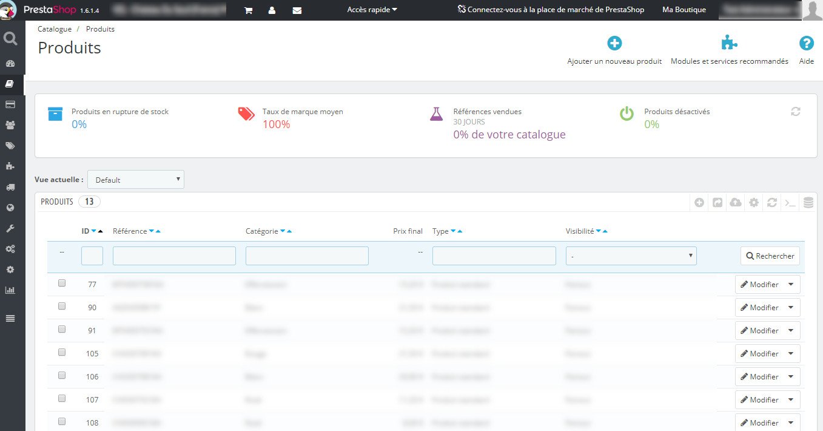Open Modules et services recommandés
The height and width of the screenshot is (431, 823).
(730, 51)
